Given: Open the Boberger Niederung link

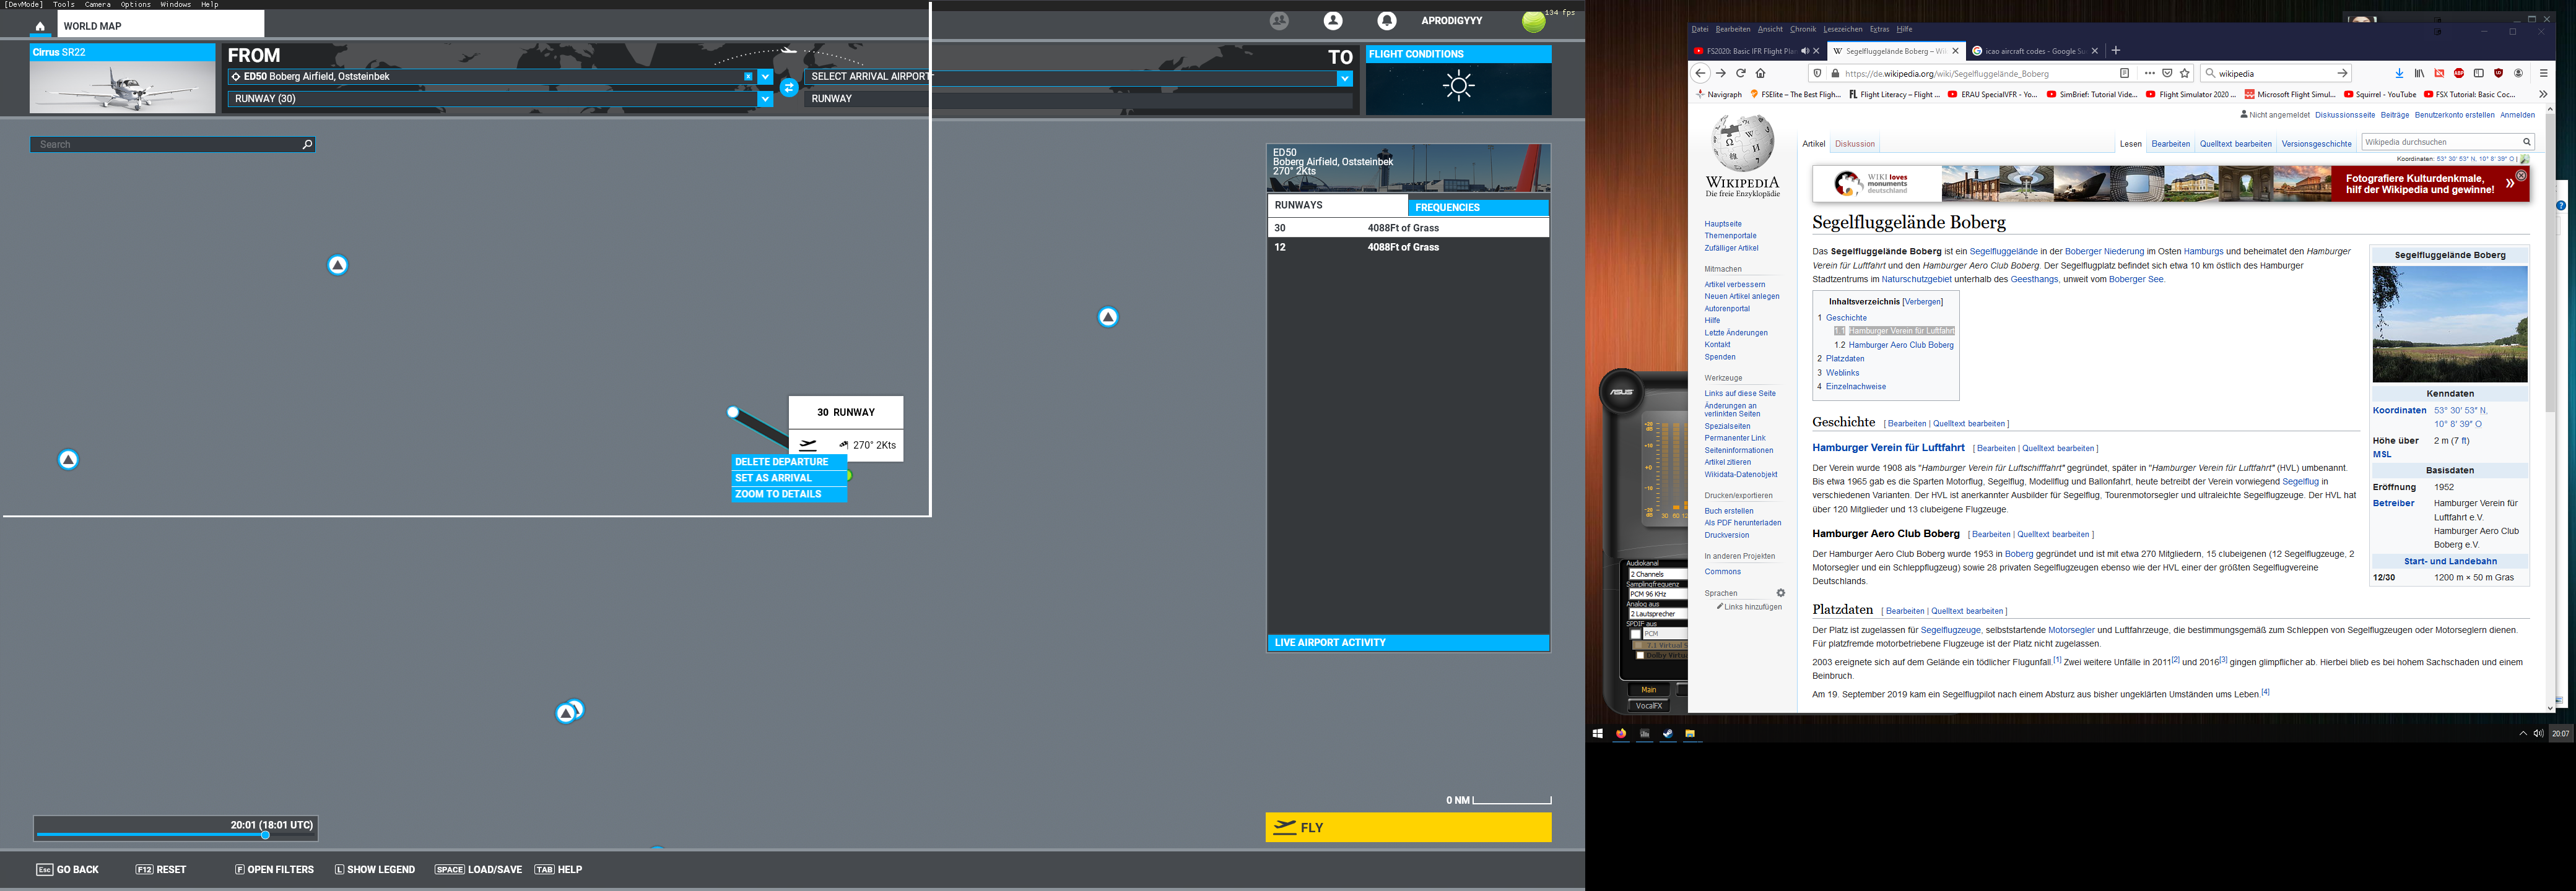Looking at the screenshot, I should click(2104, 252).
